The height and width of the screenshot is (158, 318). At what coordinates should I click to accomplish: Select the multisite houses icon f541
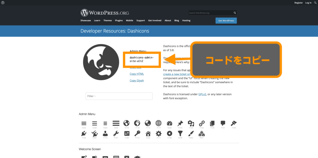click(x=202, y=133)
